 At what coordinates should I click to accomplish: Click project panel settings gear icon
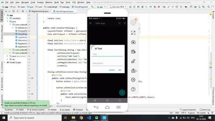point(23,11)
